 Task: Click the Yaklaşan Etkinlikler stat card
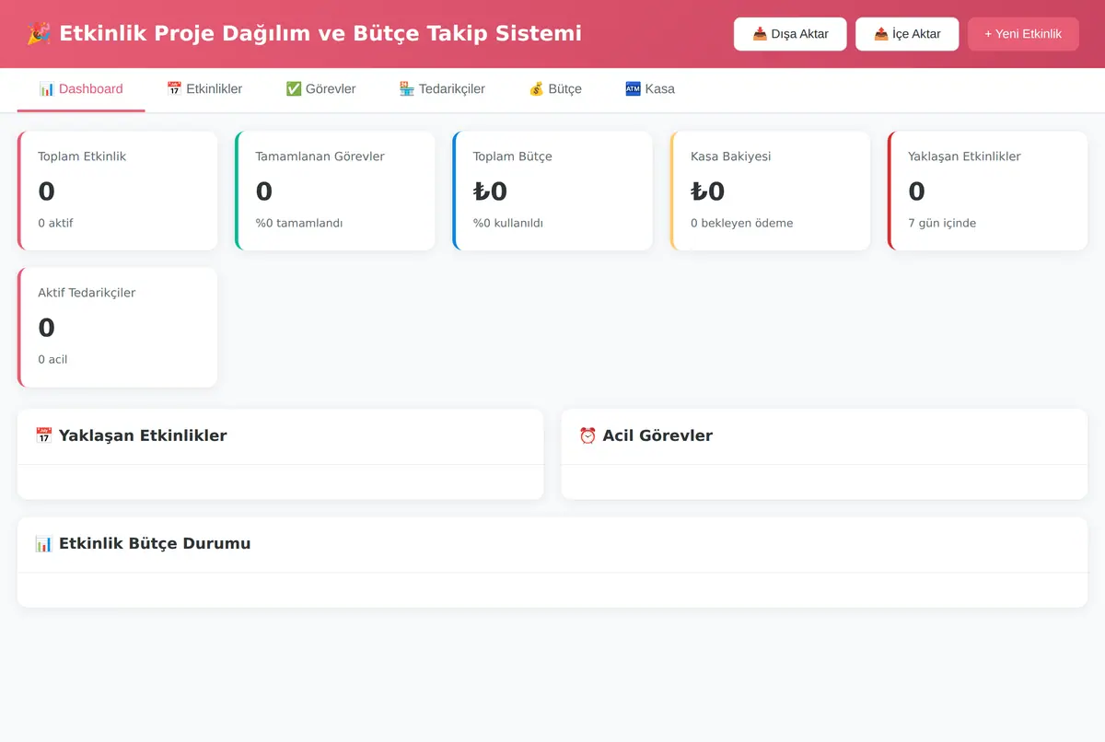[x=987, y=191]
